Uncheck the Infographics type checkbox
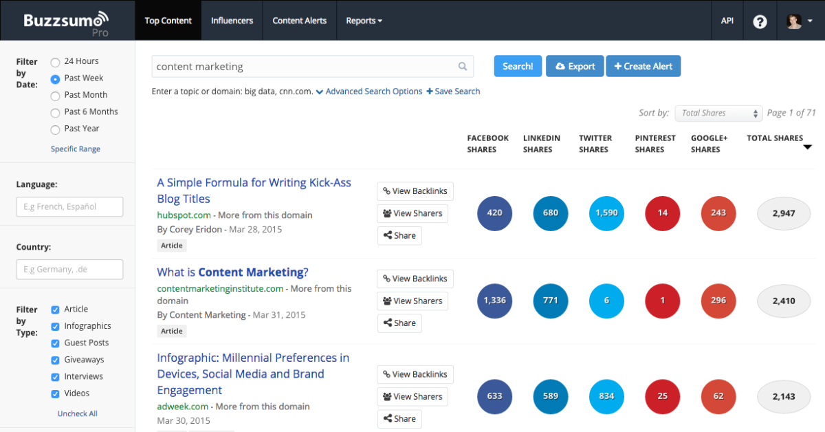 (55, 326)
